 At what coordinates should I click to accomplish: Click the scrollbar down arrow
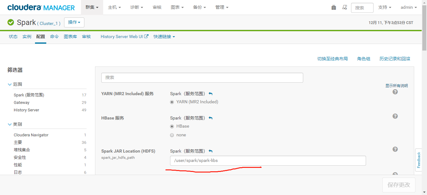click(x=424, y=193)
